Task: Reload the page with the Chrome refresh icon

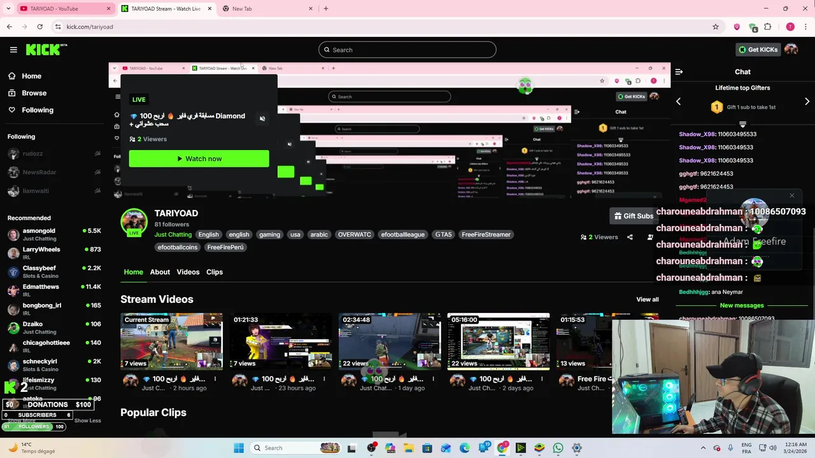Action: pyautogui.click(x=39, y=27)
